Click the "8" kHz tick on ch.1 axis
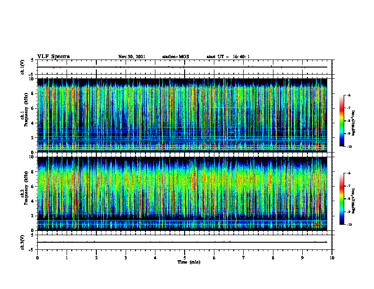The width and height of the screenshot is (374, 289). 33,93
